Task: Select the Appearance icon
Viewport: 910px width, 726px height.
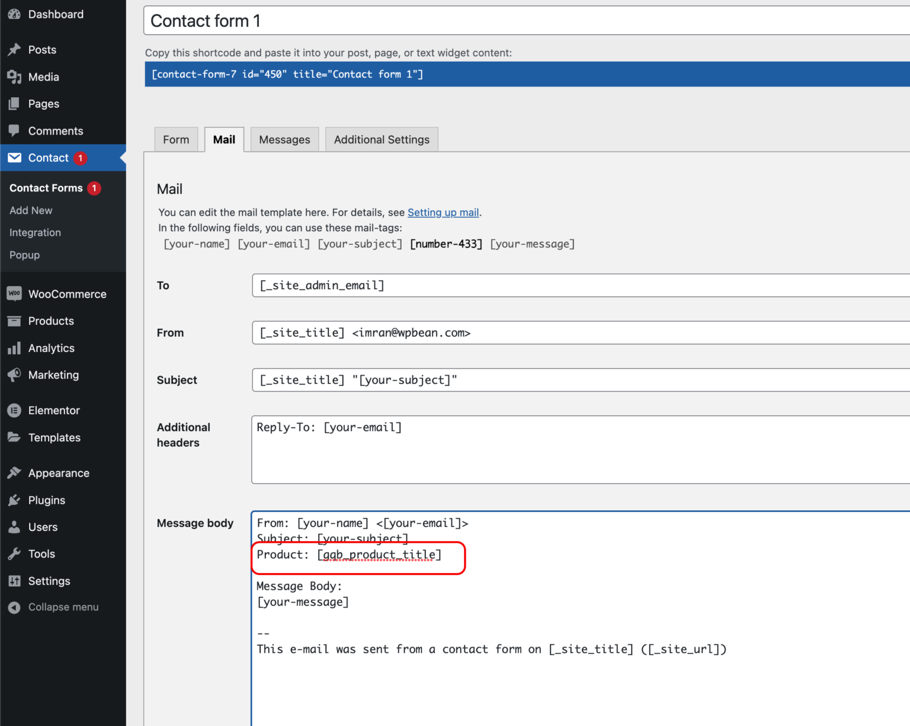Action: pos(14,472)
